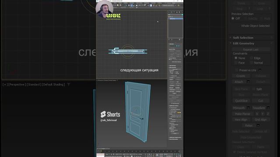Click Repeat Last button in background panel
Image resolution: width=280 pixels, height=157 pixels.
[x=251, y=49]
